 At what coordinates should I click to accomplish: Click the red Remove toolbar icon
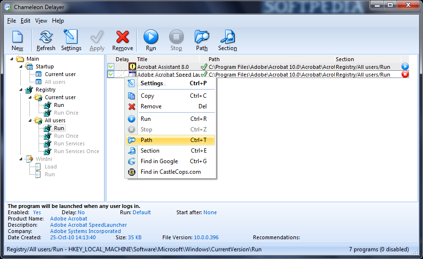click(x=122, y=37)
